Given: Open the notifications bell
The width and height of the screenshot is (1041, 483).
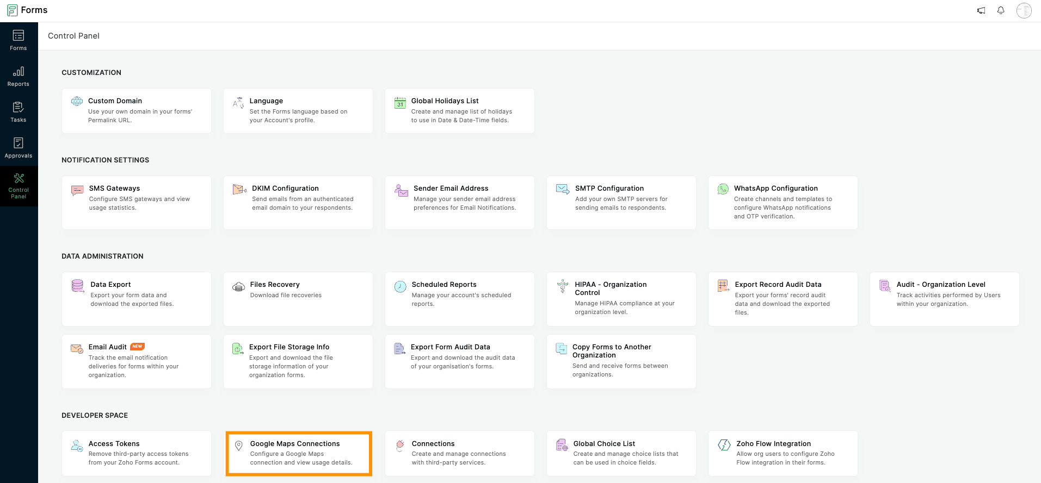Looking at the screenshot, I should [x=1001, y=10].
